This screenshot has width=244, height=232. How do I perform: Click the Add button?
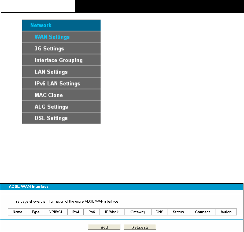tap(104, 227)
